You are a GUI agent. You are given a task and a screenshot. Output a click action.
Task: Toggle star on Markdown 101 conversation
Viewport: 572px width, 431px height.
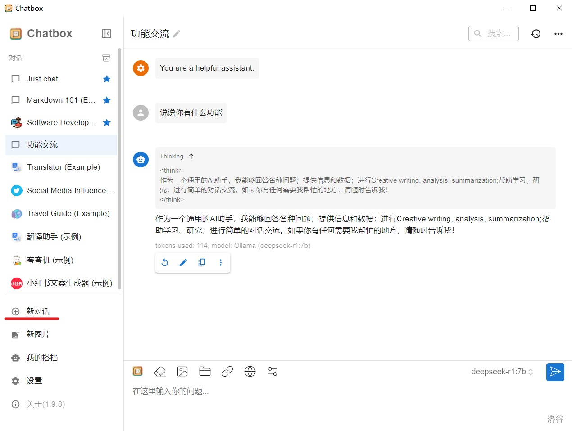(107, 100)
